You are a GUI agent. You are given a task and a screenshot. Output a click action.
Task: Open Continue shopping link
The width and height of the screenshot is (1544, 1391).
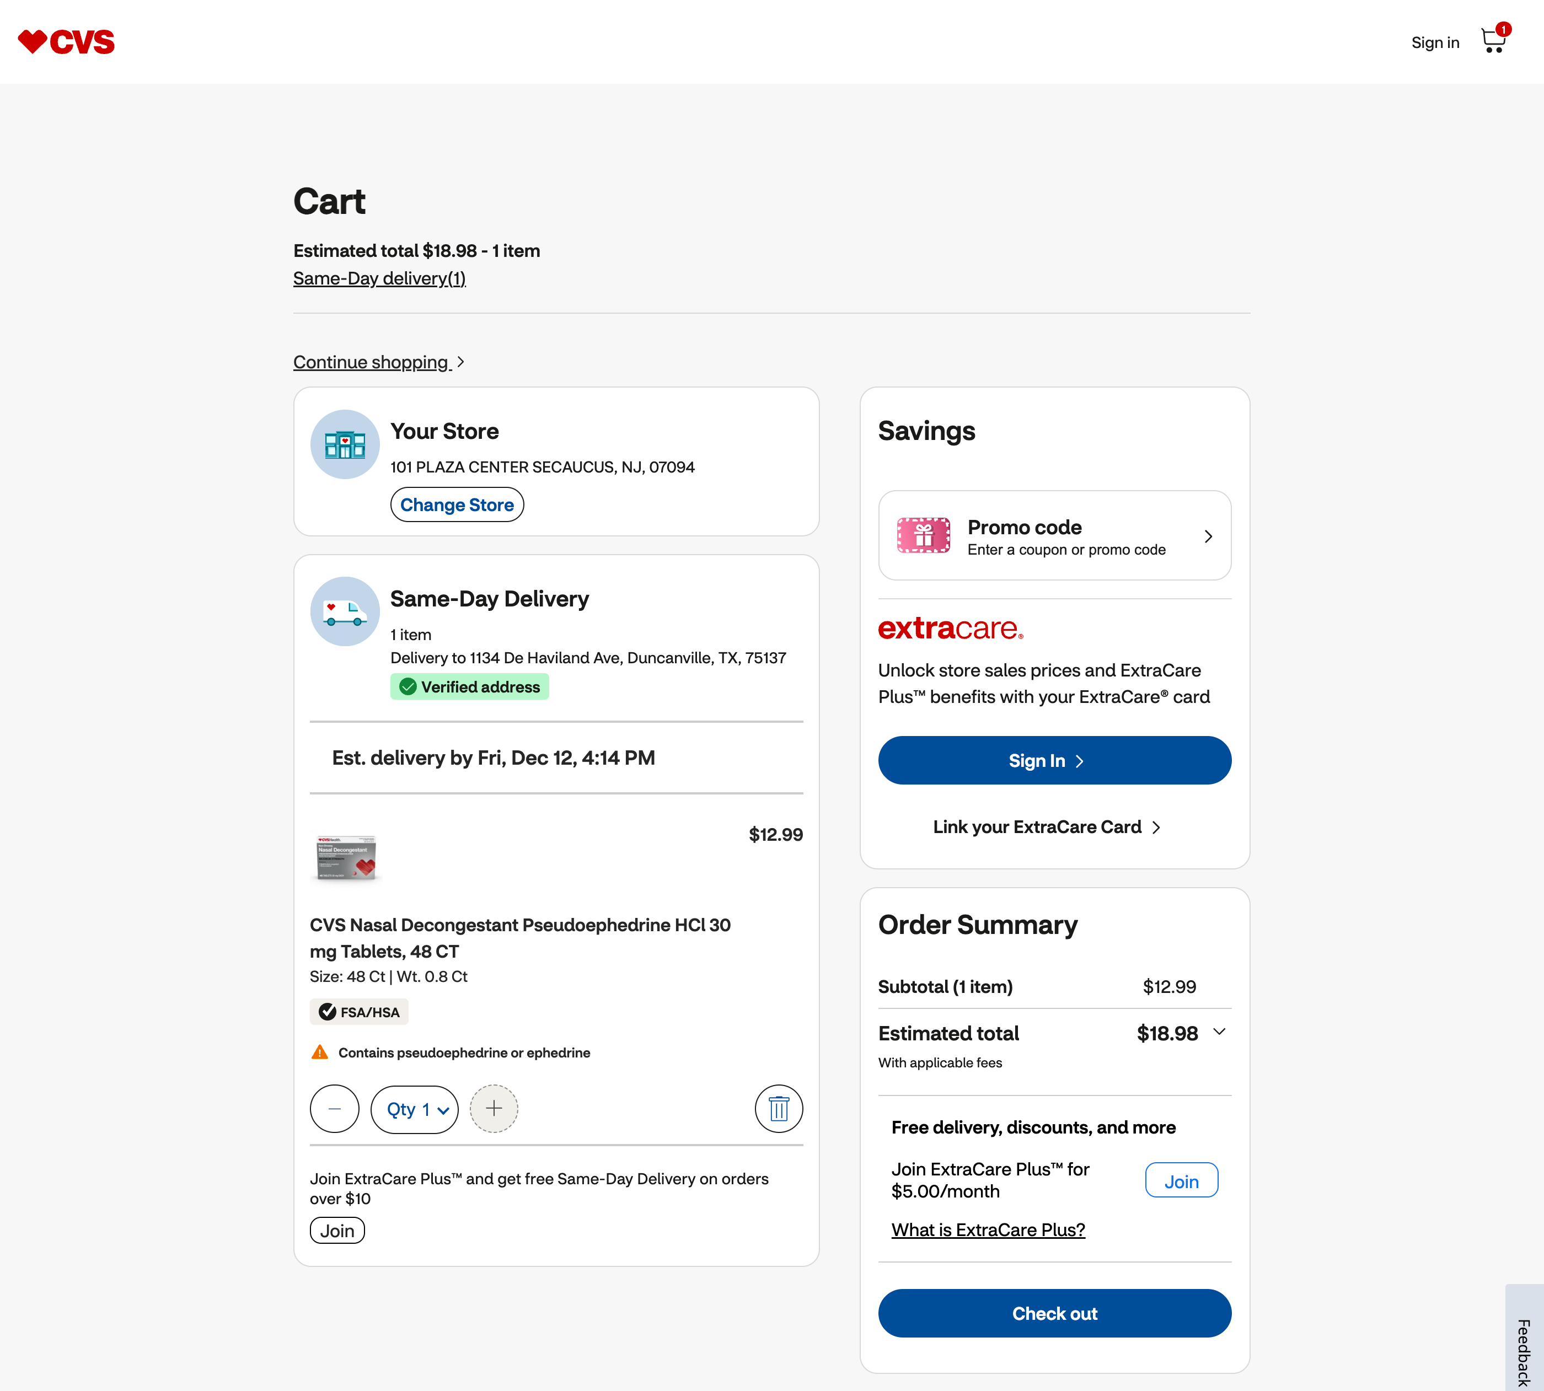pos(372,362)
